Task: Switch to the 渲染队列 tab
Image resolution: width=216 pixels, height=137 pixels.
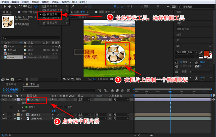Action: pos(11,84)
